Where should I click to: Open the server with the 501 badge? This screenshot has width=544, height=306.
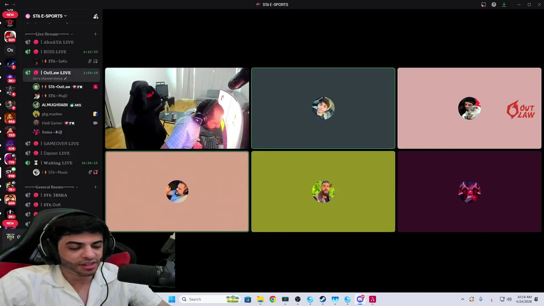click(x=10, y=37)
